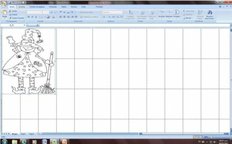Viewport: 232px width, 144px height.
Task: Toggle bold N formatting button
Action: 29,17
